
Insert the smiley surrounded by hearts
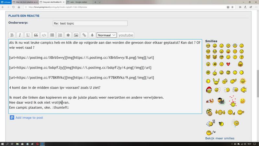click(x=233, y=101)
